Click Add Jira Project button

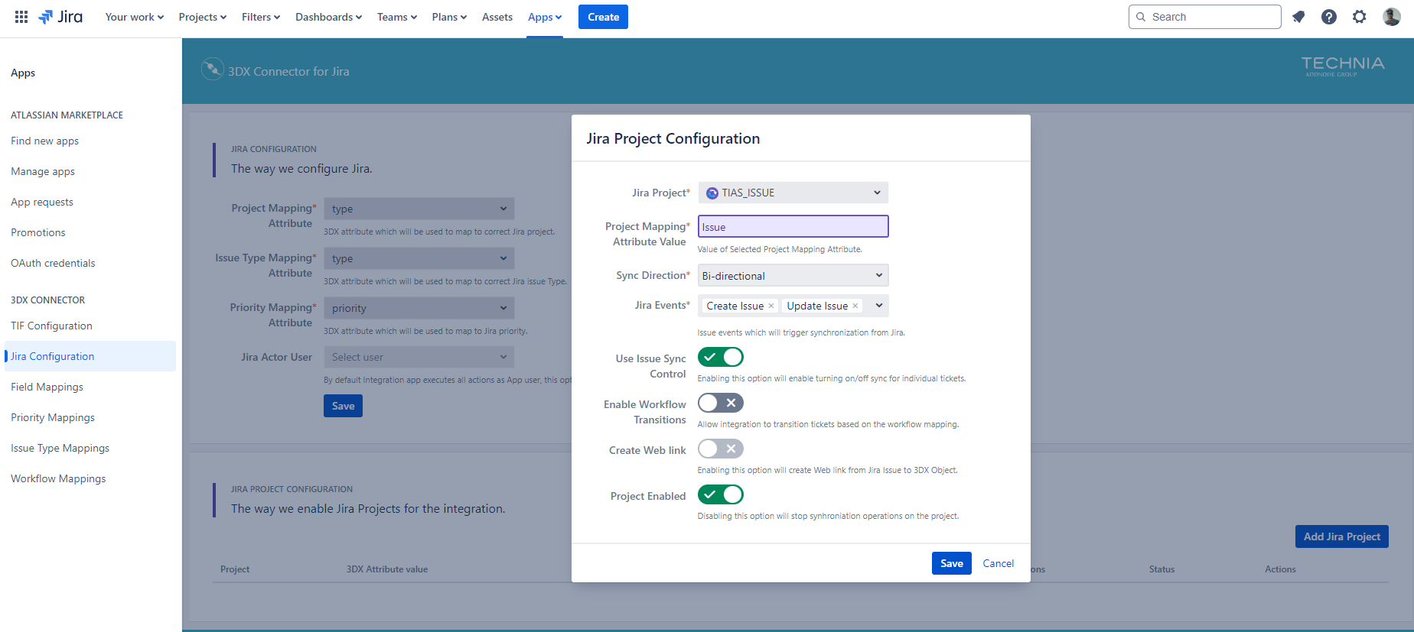[x=1341, y=536]
